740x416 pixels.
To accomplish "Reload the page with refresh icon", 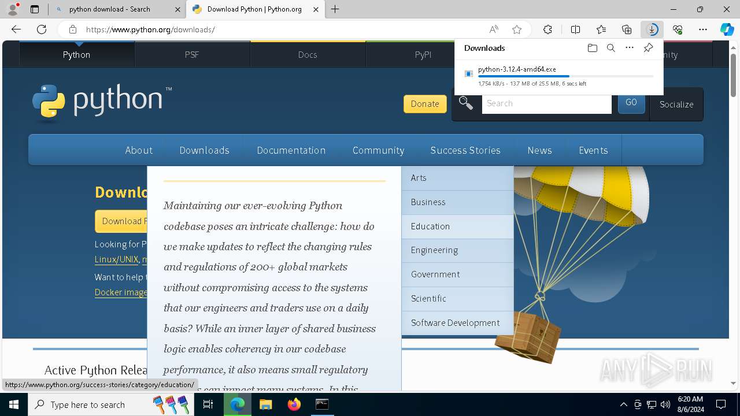I will point(42,29).
